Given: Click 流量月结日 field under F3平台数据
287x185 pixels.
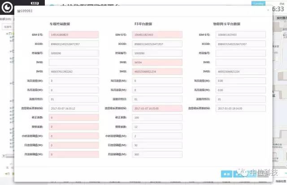Looking at the screenshot, I should coord(157,99).
